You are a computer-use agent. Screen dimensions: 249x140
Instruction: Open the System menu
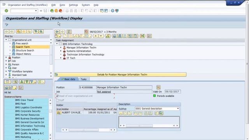[86, 5]
